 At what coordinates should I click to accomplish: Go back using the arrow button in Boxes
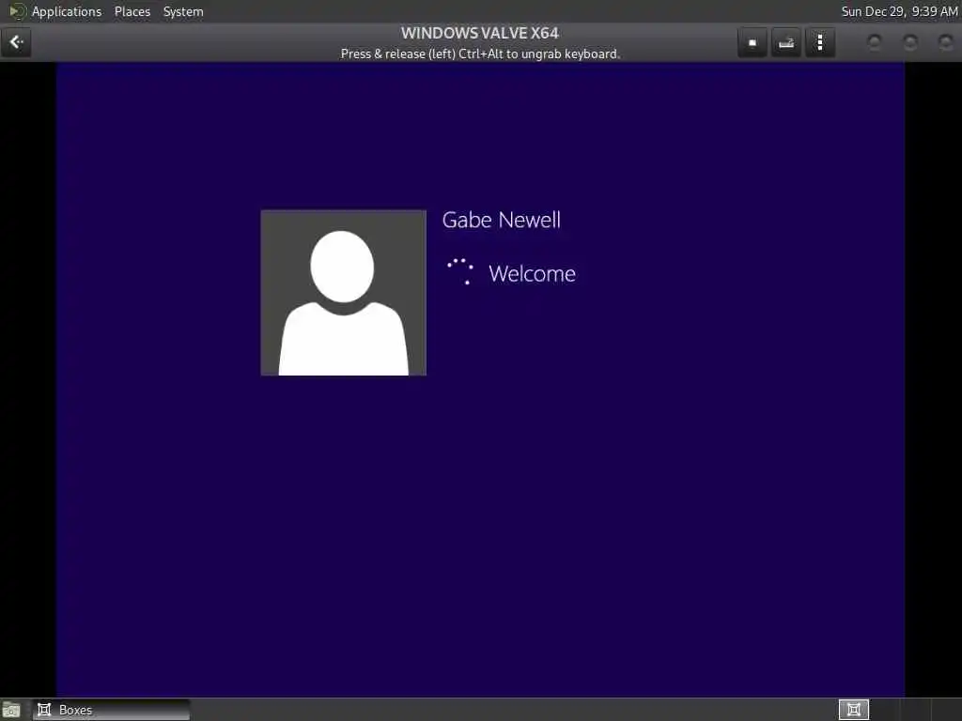tap(16, 42)
